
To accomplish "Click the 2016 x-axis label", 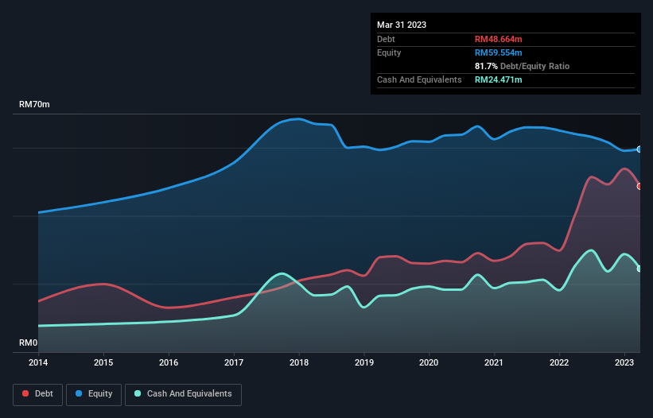I will click(169, 362).
